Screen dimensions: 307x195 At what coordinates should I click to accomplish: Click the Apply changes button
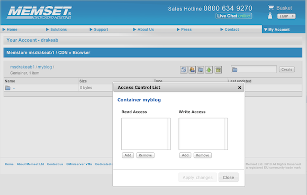click(197, 178)
